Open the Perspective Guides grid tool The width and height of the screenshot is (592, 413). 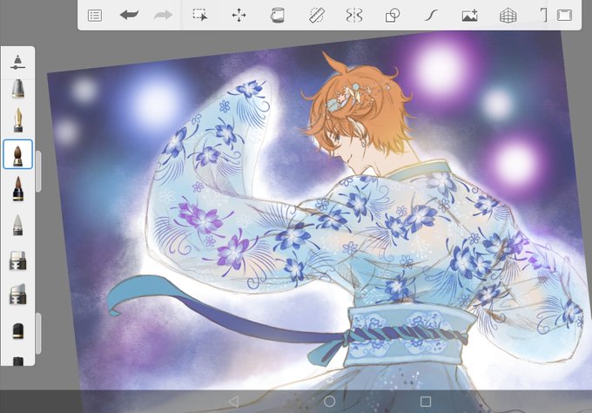(x=508, y=16)
